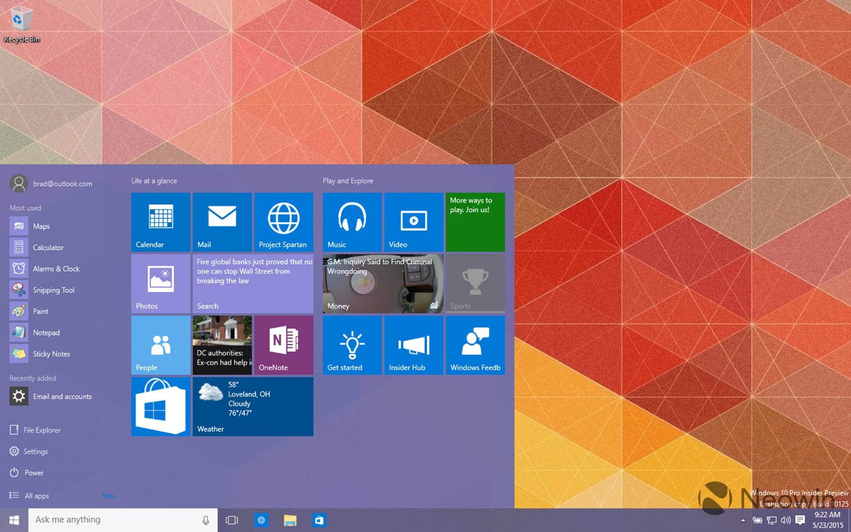
Task: Open the Mail tile
Action: tap(222, 222)
